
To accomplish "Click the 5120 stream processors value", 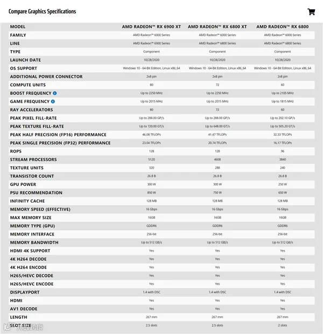I will point(151,159).
